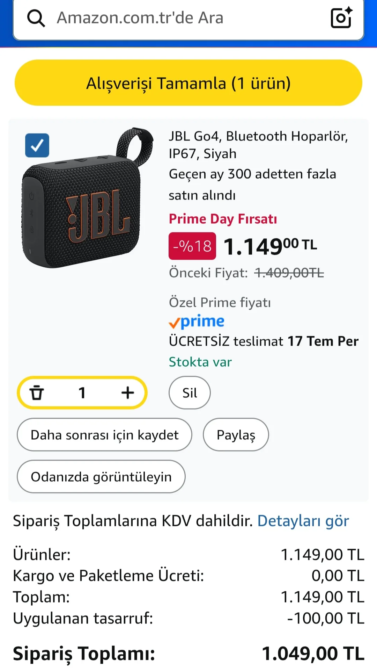Viewport: 377px width, 671px height.
Task: Tap the -%18 discount badge
Action: 192,246
